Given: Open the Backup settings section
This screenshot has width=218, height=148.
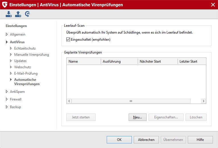Looking at the screenshot, I should 15,107.
